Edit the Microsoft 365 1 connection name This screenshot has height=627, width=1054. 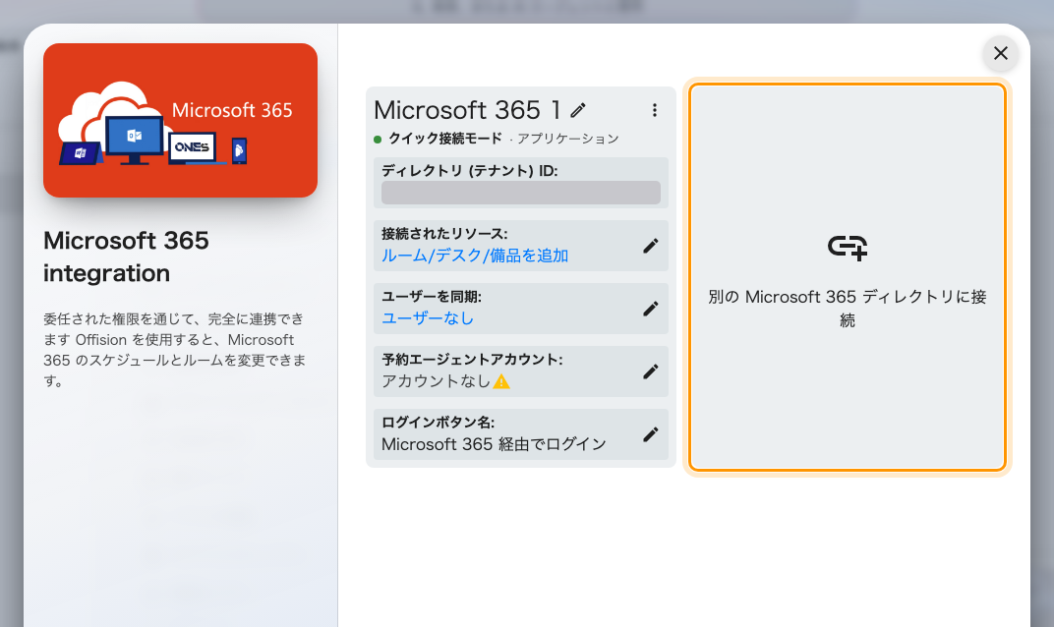[x=578, y=110]
